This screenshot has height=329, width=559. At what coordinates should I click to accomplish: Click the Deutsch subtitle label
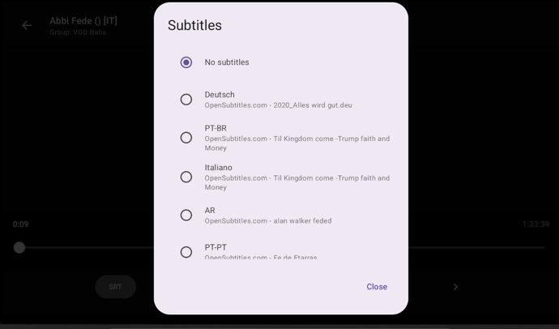click(x=220, y=95)
